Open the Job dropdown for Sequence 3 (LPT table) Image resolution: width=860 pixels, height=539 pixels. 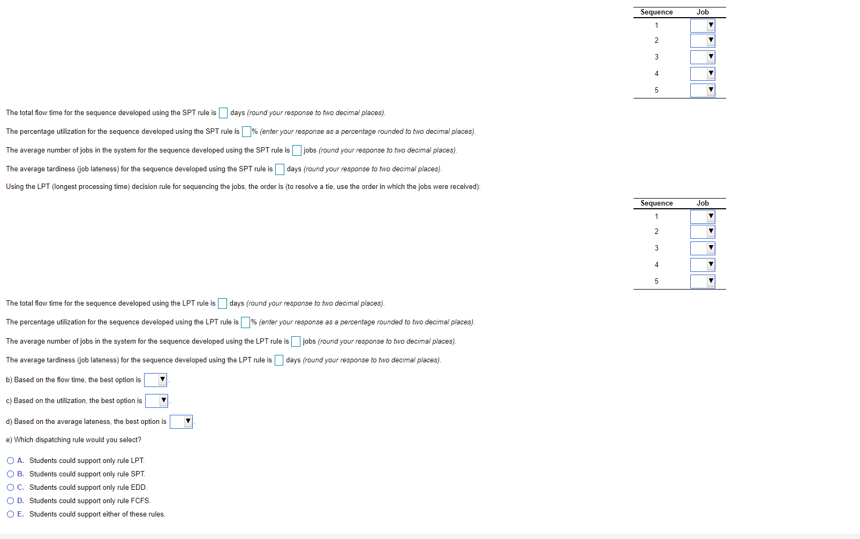tap(702, 248)
